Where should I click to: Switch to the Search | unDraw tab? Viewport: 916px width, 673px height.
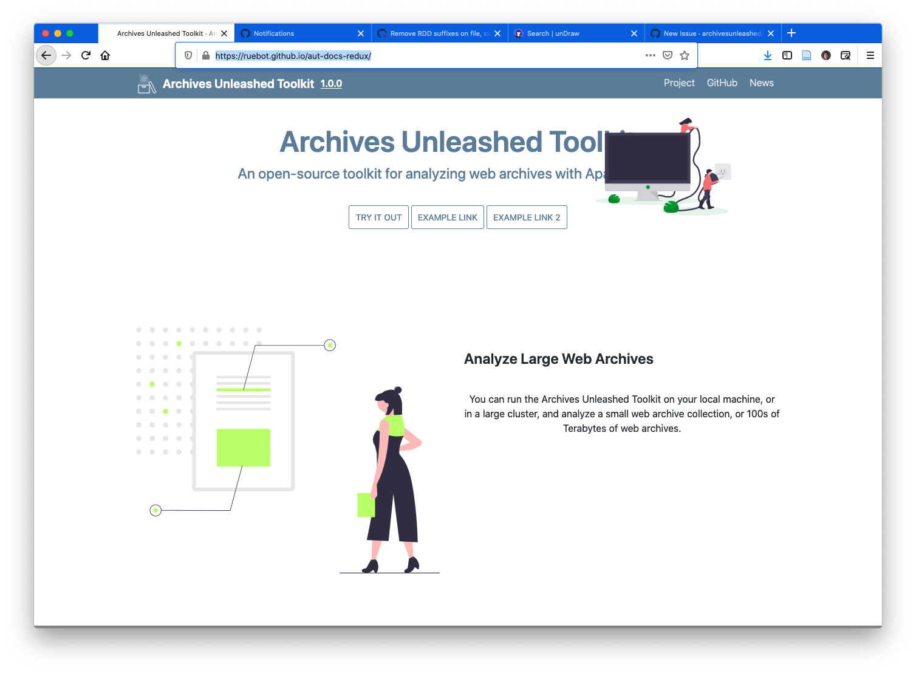pyautogui.click(x=576, y=33)
